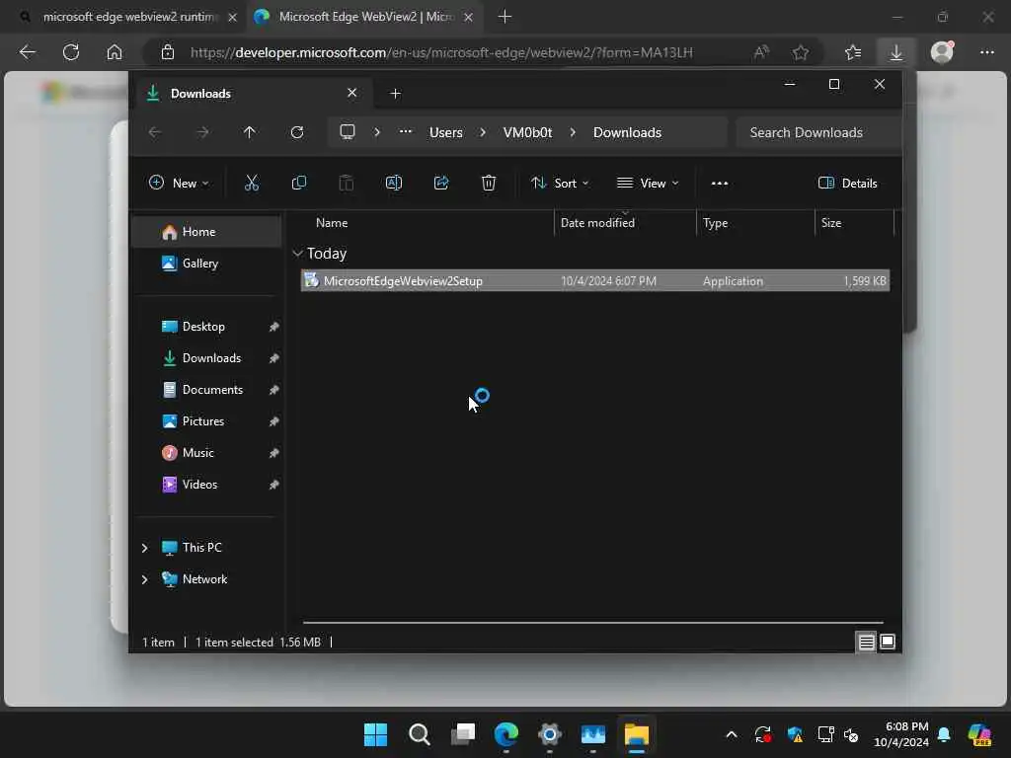Image resolution: width=1011 pixels, height=758 pixels.
Task: Go up one folder with the up arrow
Action: pos(250,132)
